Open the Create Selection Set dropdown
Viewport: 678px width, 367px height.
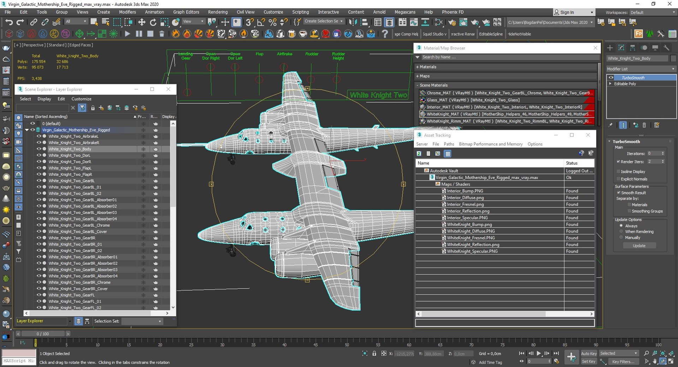pyautogui.click(x=324, y=21)
